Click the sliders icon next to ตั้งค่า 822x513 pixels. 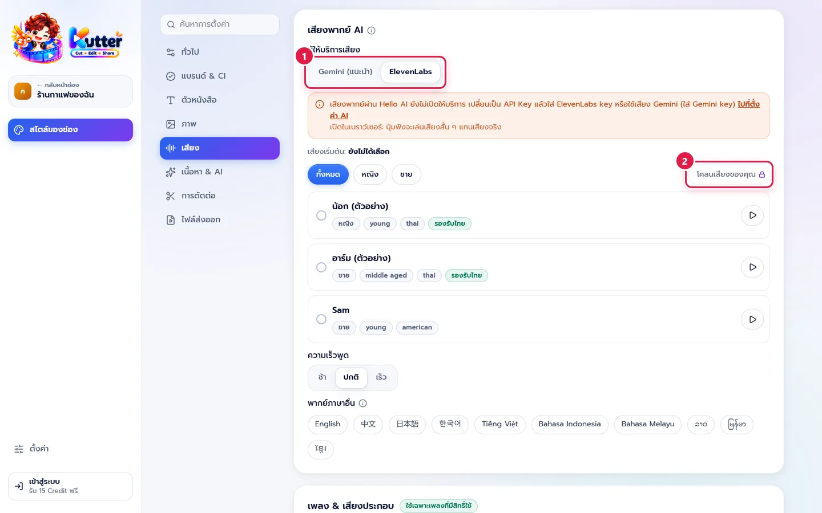pos(19,449)
